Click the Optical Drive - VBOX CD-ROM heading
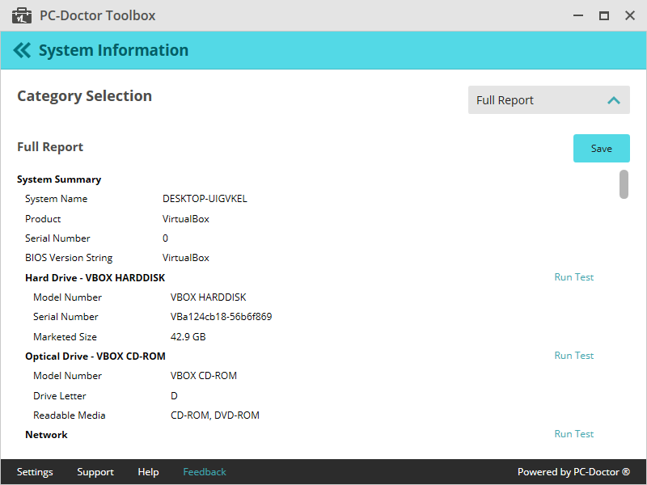 click(x=95, y=356)
